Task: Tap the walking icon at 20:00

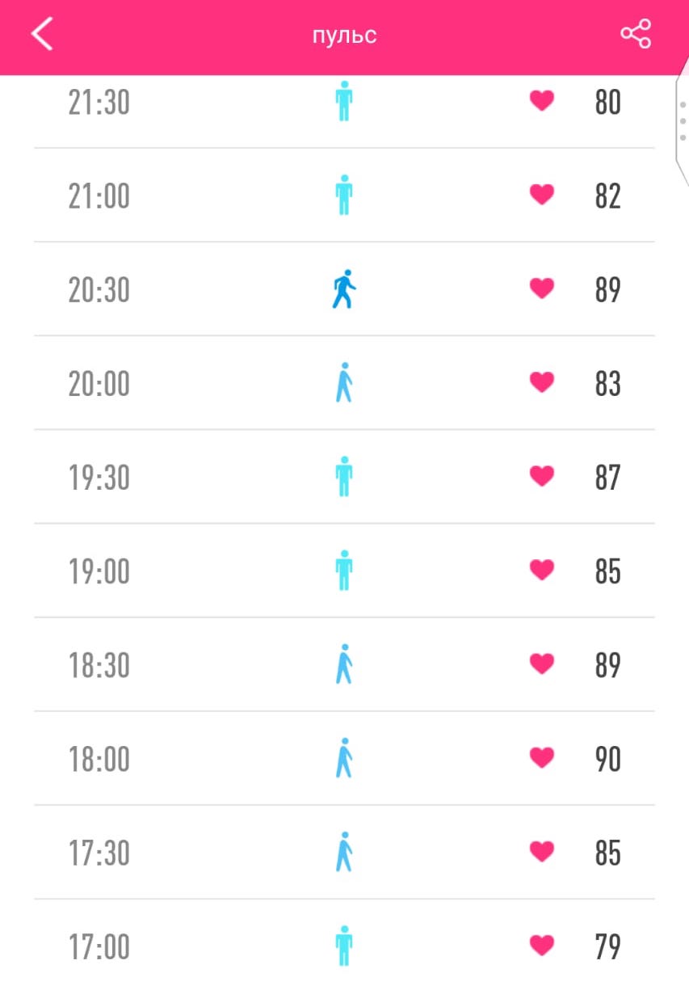Action: coord(344,383)
